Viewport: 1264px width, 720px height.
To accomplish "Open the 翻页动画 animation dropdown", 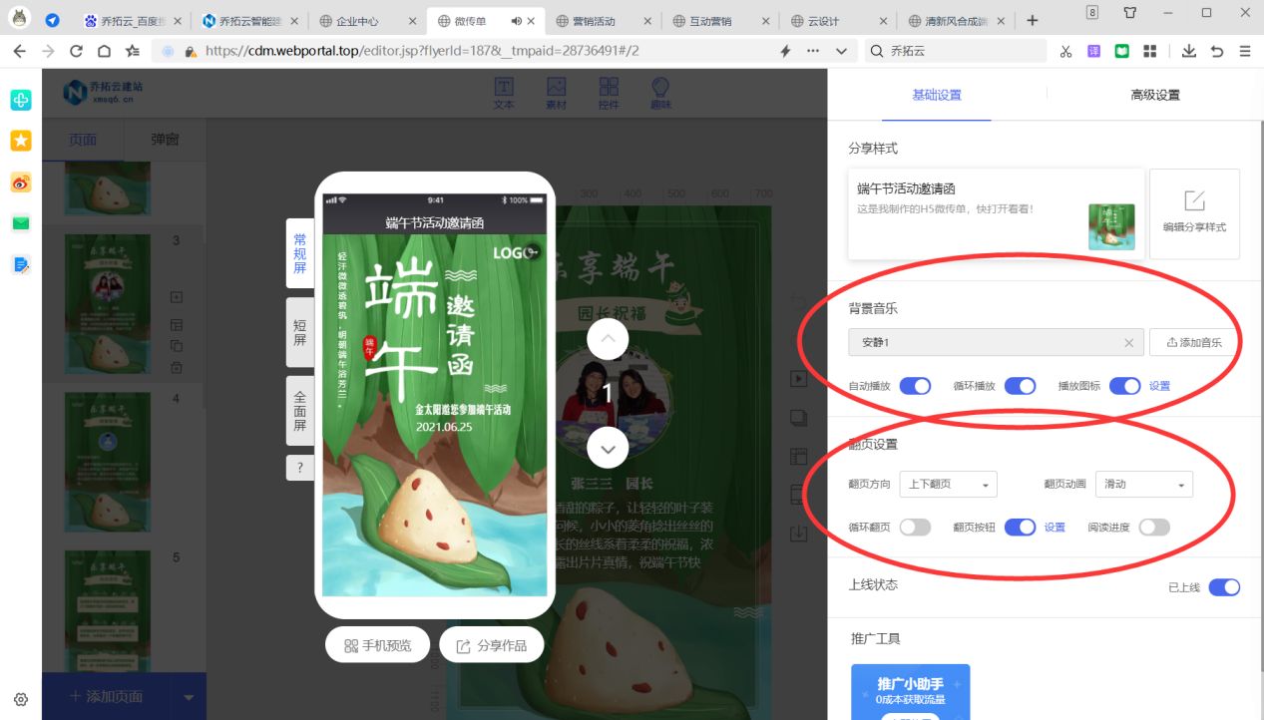I will point(1143,484).
